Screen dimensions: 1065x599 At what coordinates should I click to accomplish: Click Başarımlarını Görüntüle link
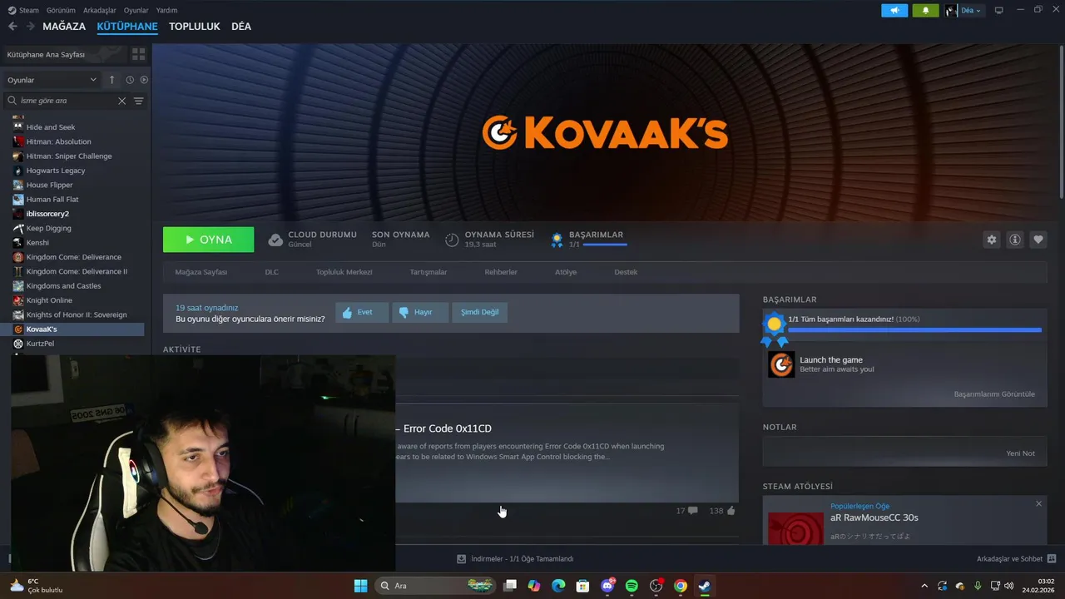tap(994, 394)
